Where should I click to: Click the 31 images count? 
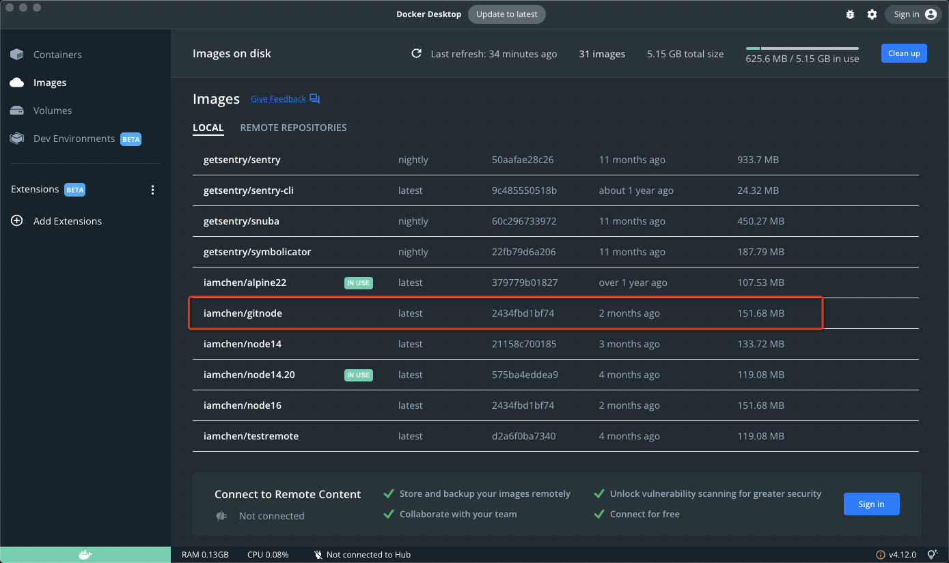pyautogui.click(x=602, y=54)
